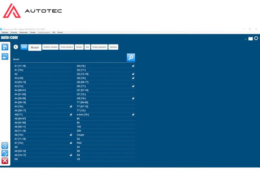This screenshot has height=195, width=260.
Task: Click the car icon on the A4 [16-] row
Action: point(71,107)
